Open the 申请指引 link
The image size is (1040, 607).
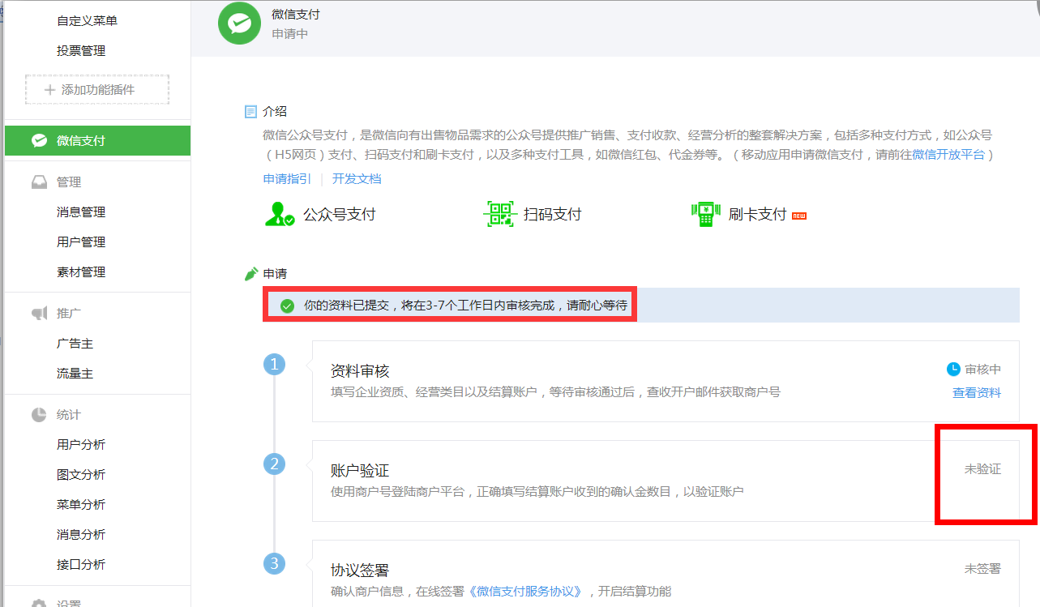coord(287,179)
